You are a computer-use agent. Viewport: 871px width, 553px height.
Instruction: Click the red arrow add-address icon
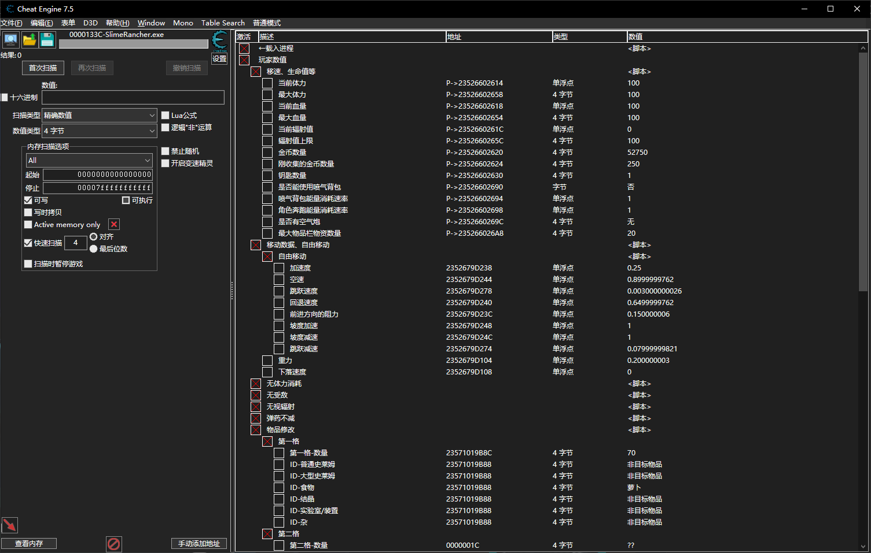point(10,525)
